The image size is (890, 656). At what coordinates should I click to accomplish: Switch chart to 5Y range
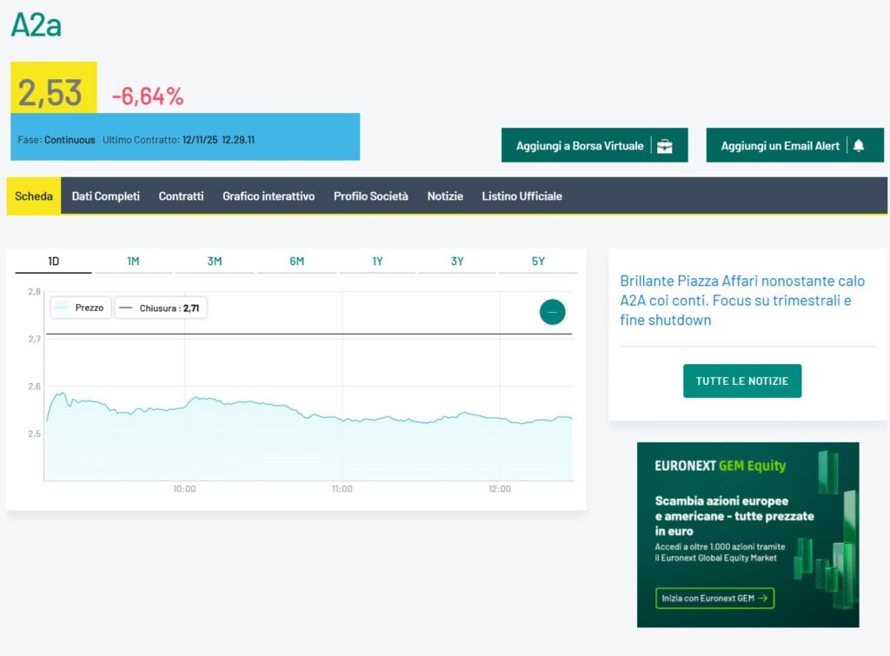(x=538, y=262)
